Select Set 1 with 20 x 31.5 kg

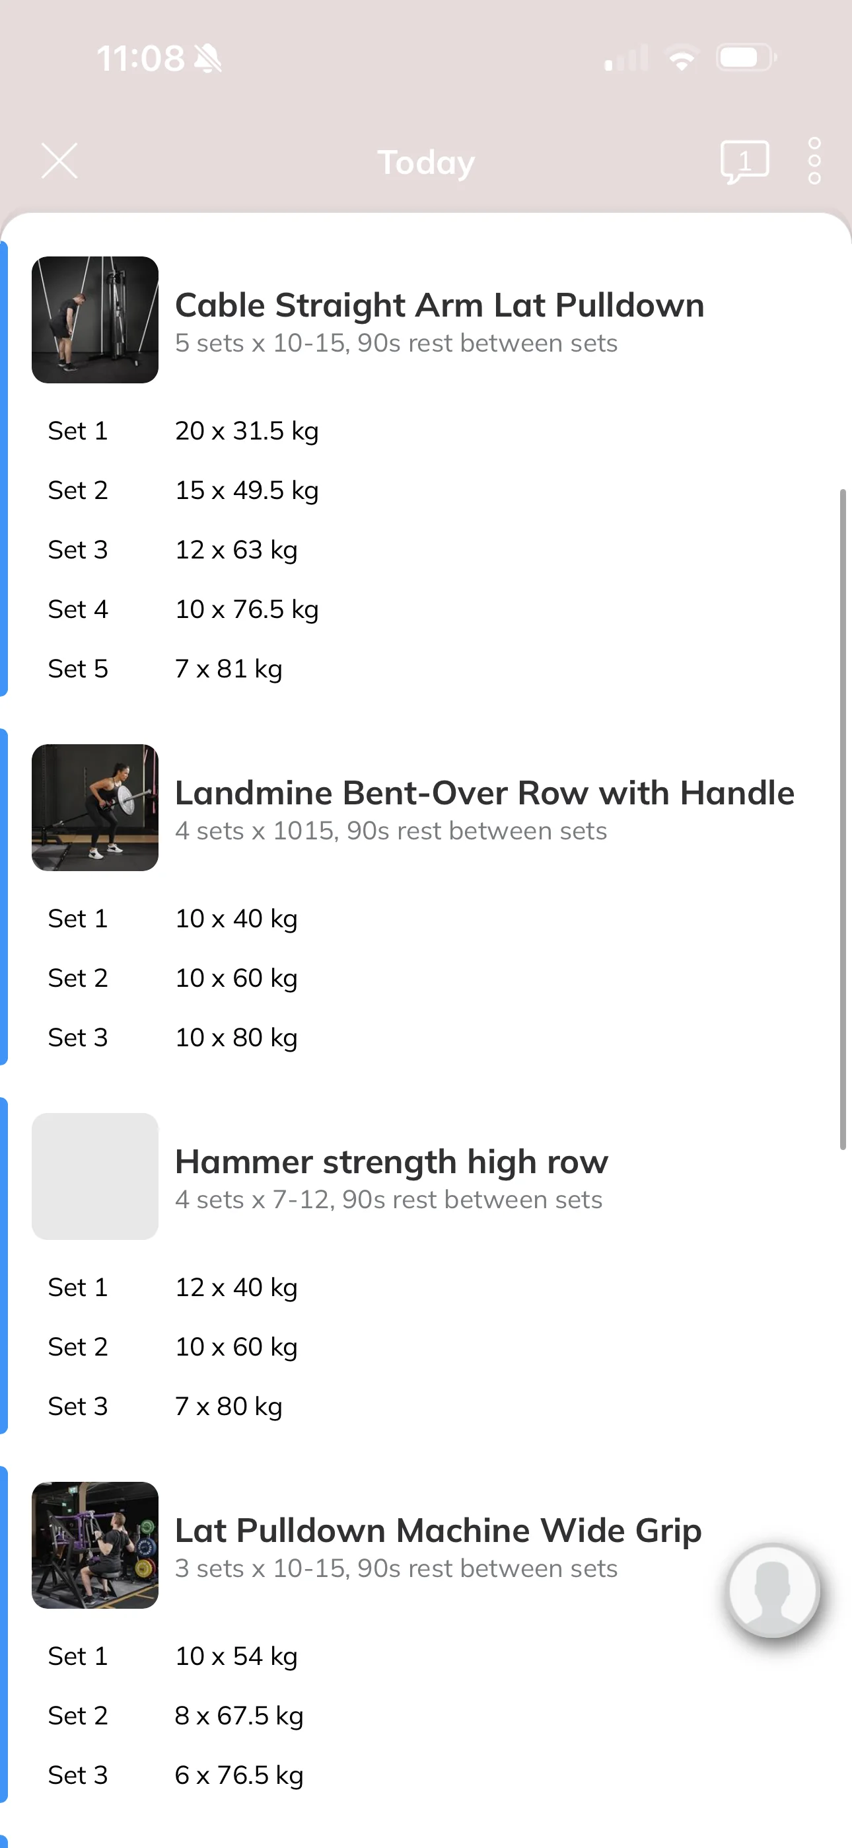(x=426, y=430)
